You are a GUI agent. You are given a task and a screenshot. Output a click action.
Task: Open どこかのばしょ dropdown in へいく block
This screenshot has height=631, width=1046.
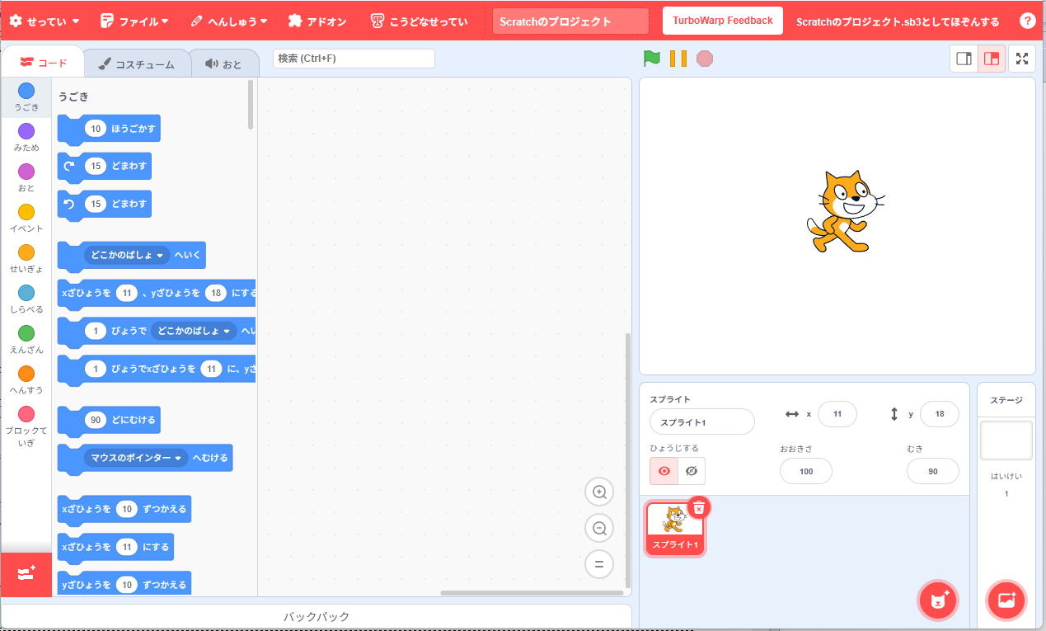127,255
